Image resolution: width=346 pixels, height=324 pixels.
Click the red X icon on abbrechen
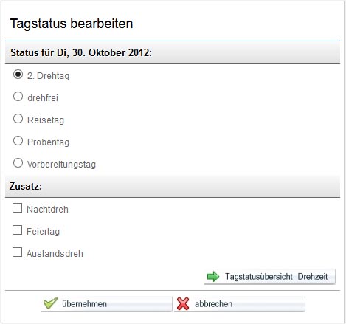183,303
